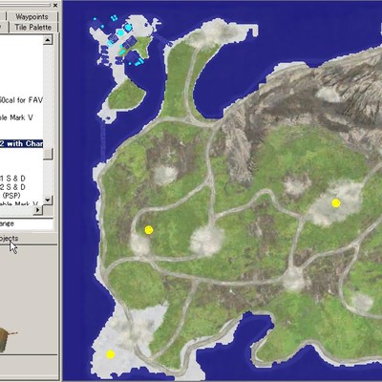
Task: Select the highlighted '2 with Char' list entry
Action: [21, 143]
